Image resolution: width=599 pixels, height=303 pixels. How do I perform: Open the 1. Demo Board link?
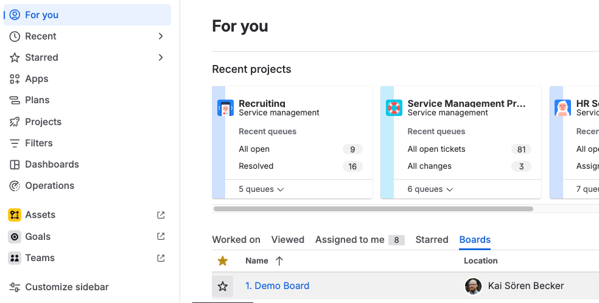click(277, 286)
